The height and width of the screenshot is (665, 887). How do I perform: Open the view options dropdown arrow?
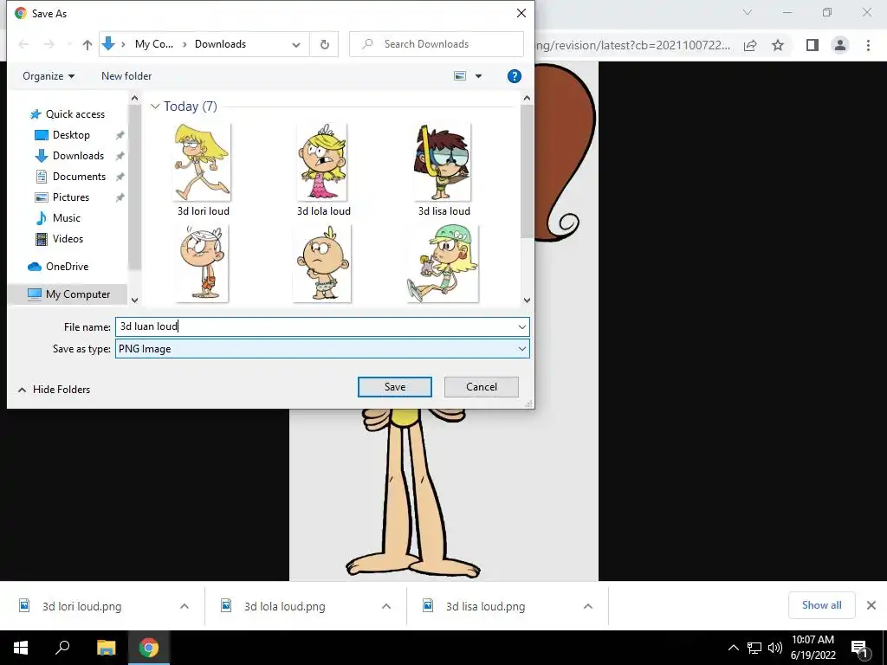tap(478, 76)
